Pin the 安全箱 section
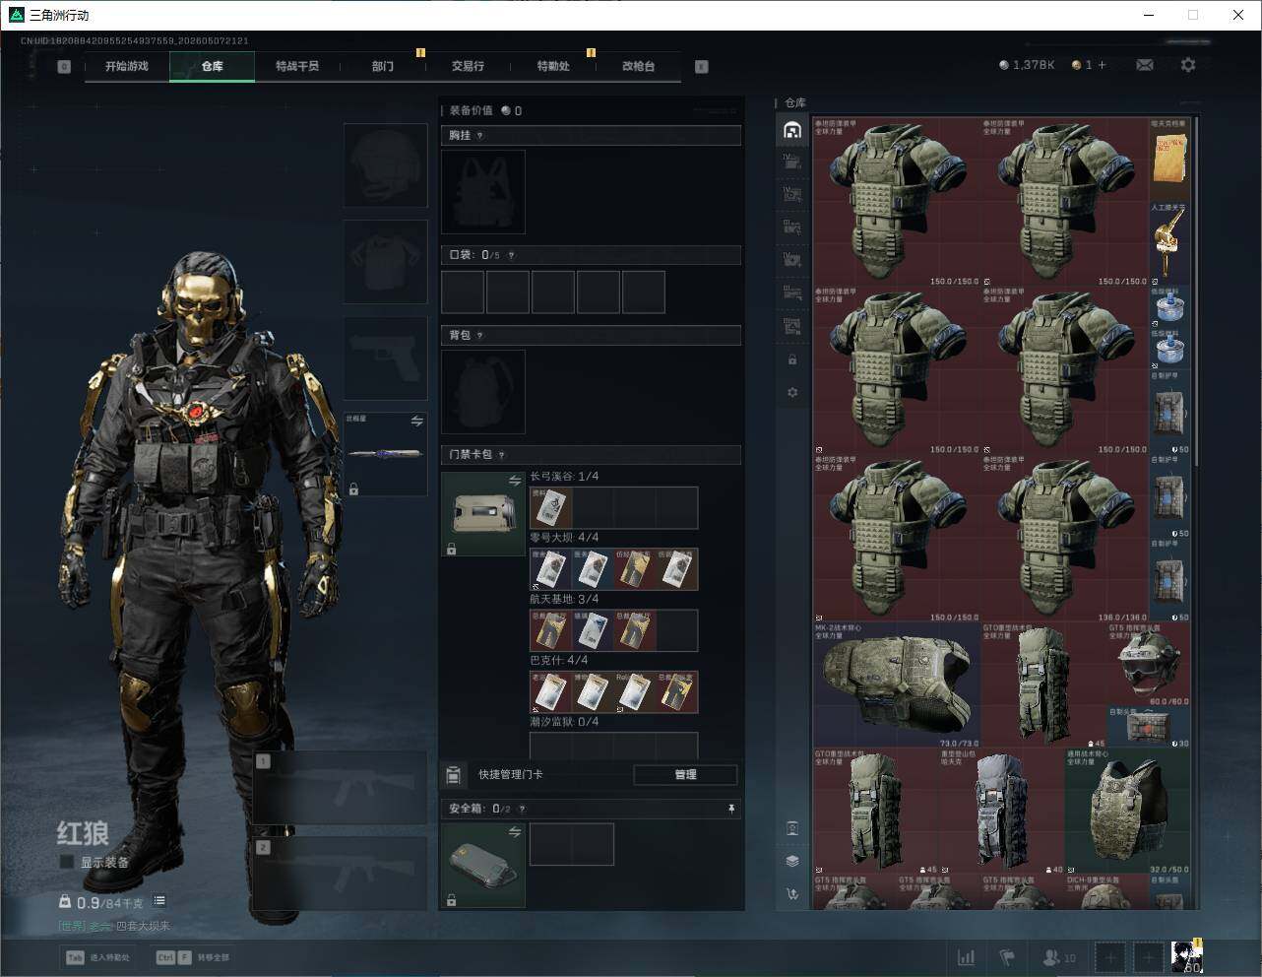This screenshot has width=1262, height=977. pos(731,809)
